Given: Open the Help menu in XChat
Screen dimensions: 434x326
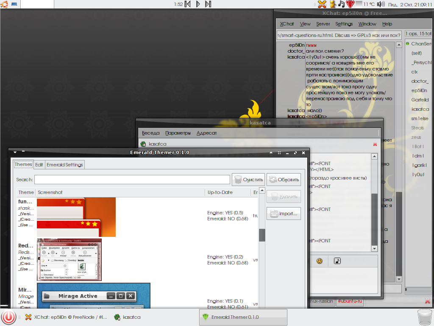Looking at the screenshot, I should pyautogui.click(x=387, y=24).
